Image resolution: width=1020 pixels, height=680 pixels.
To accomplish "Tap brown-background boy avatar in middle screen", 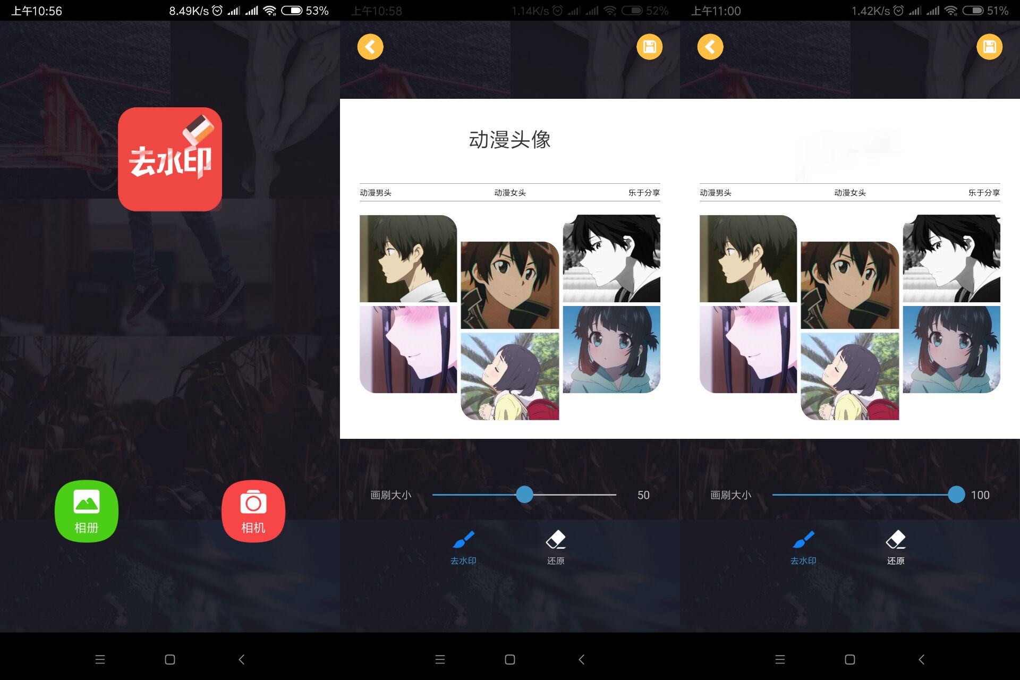I will 510,285.
